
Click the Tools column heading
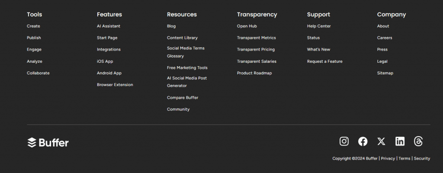point(35,14)
